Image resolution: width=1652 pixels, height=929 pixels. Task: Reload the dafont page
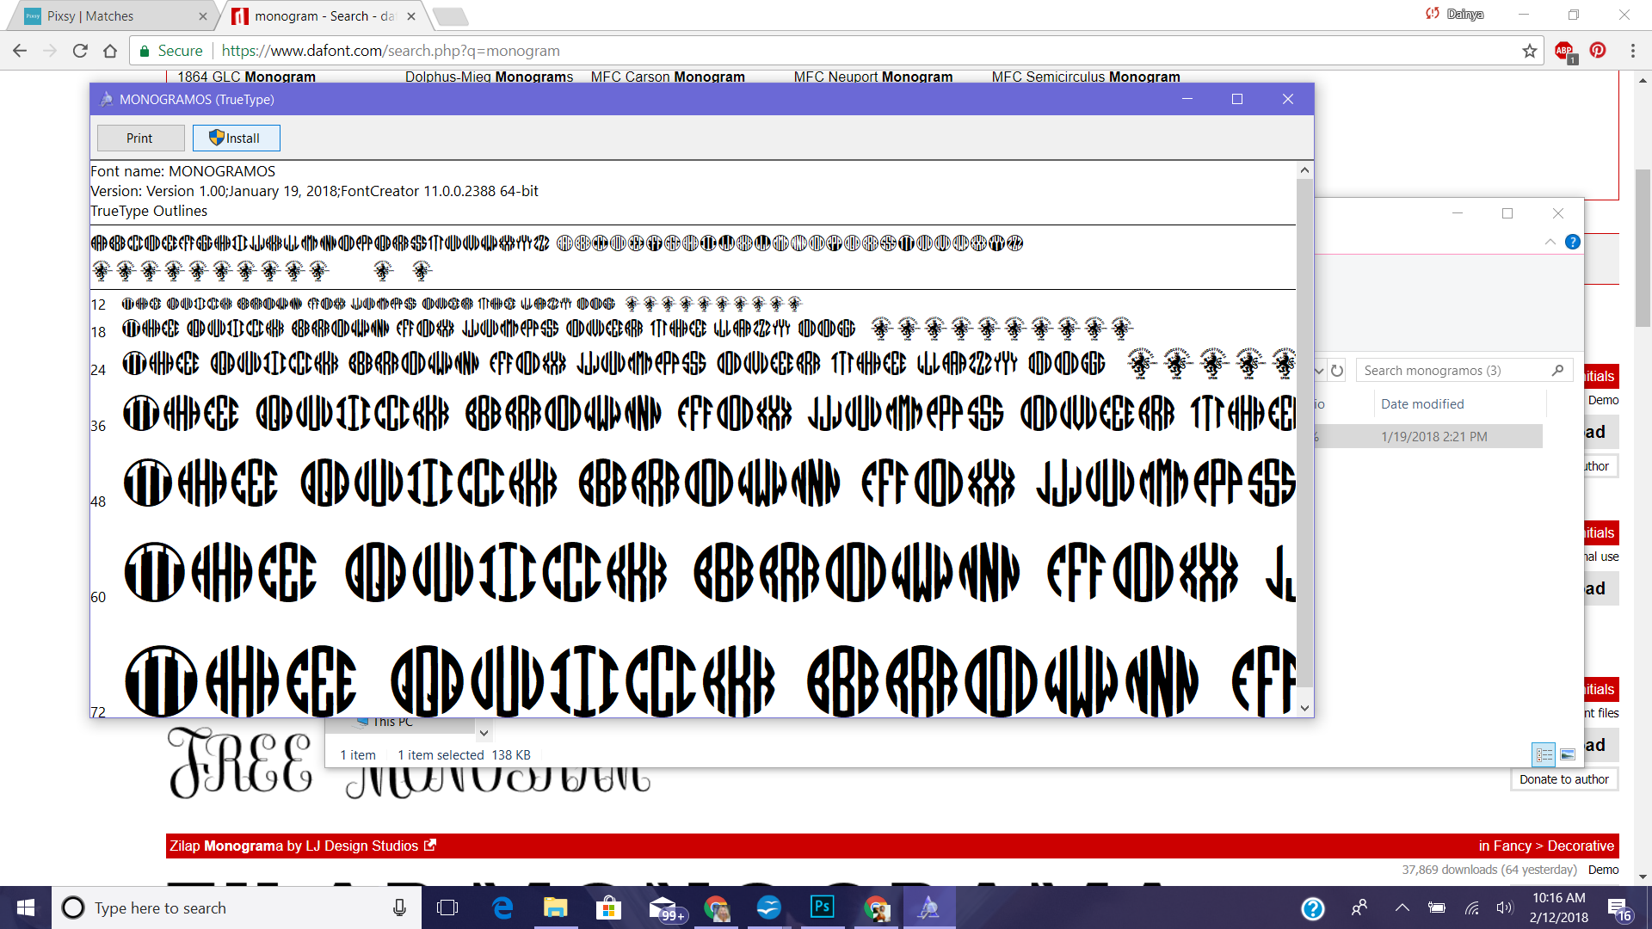[x=80, y=51]
